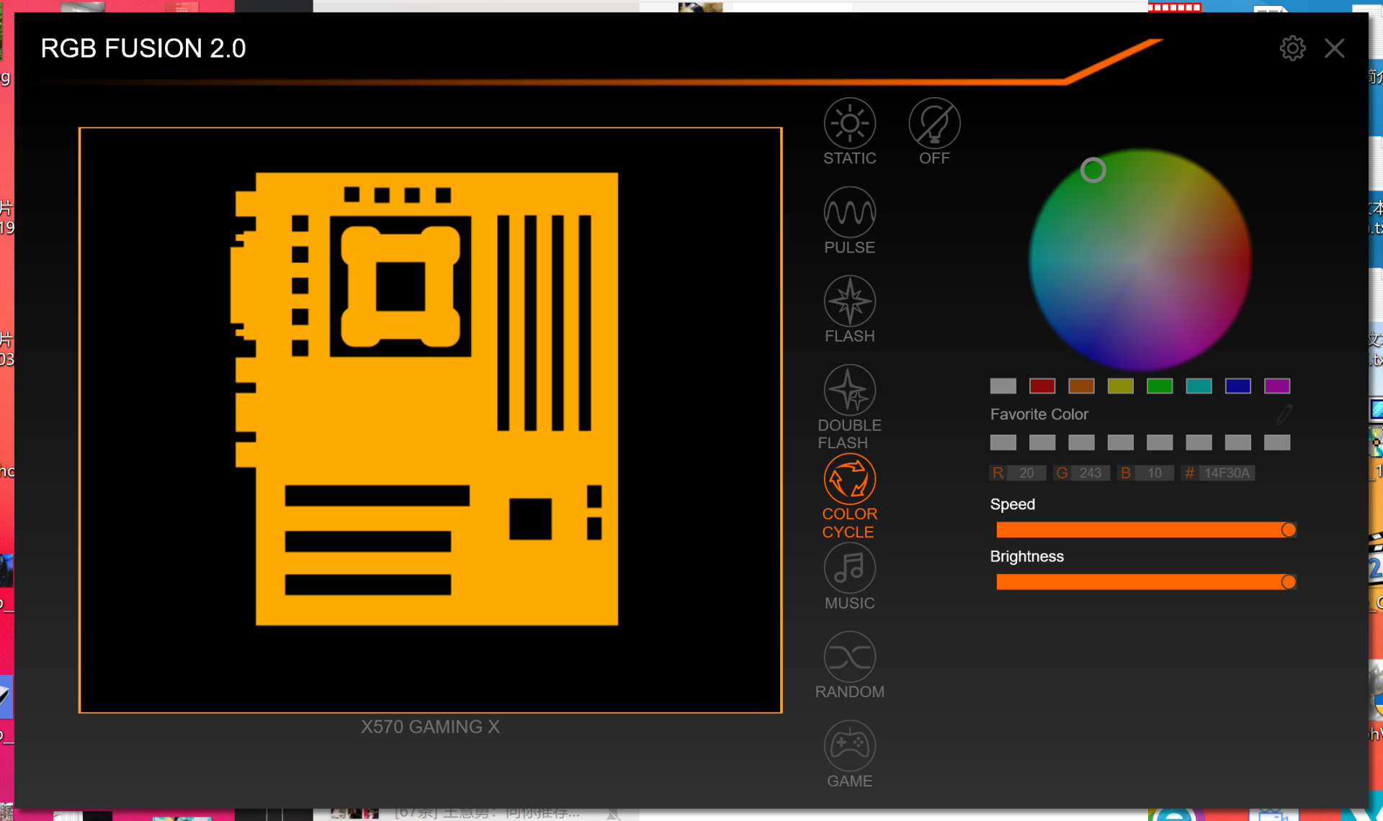
Task: Click the hex color code field
Action: coord(1227,473)
